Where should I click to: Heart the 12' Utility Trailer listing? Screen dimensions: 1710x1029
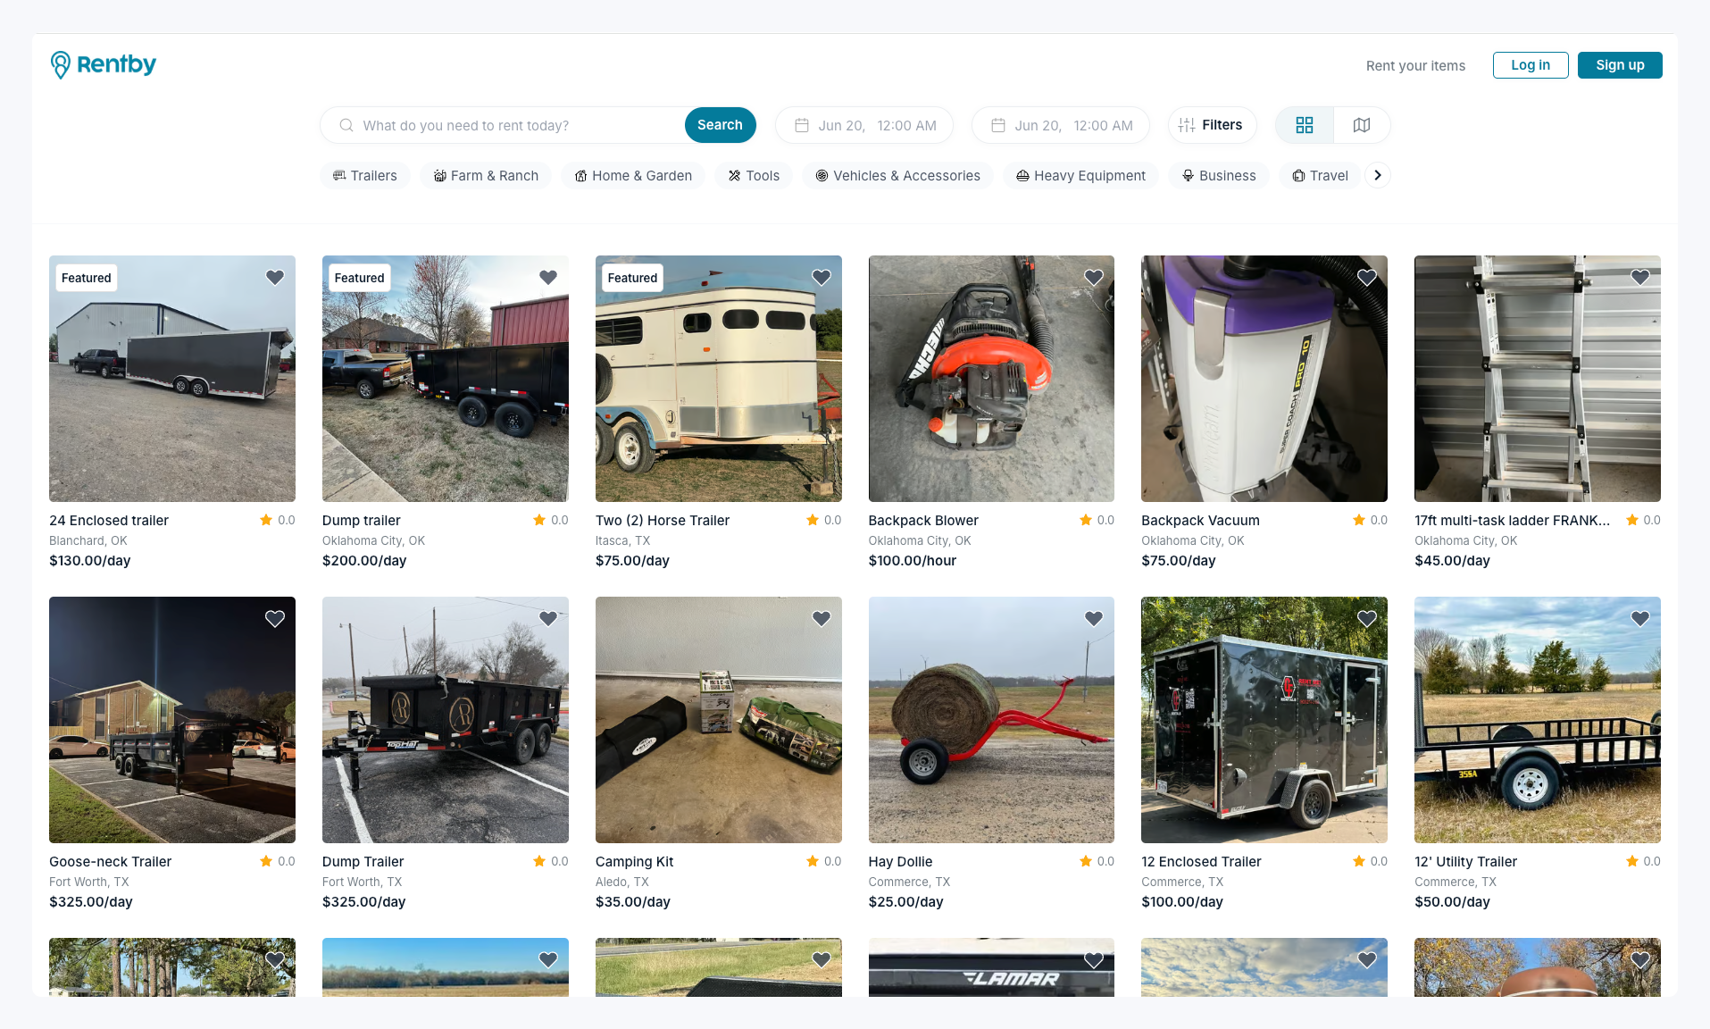point(1640,619)
